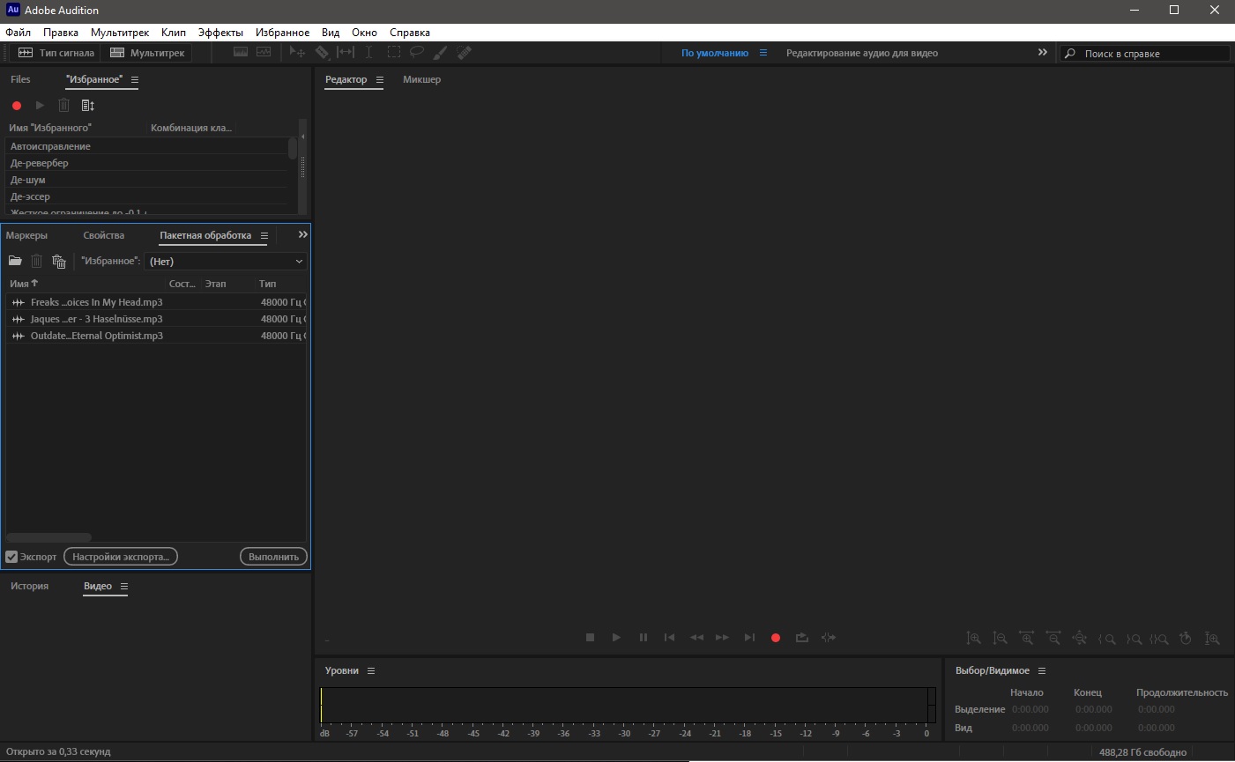The height and width of the screenshot is (762, 1235).
Task: Toggle the loop playback icon
Action: click(801, 638)
